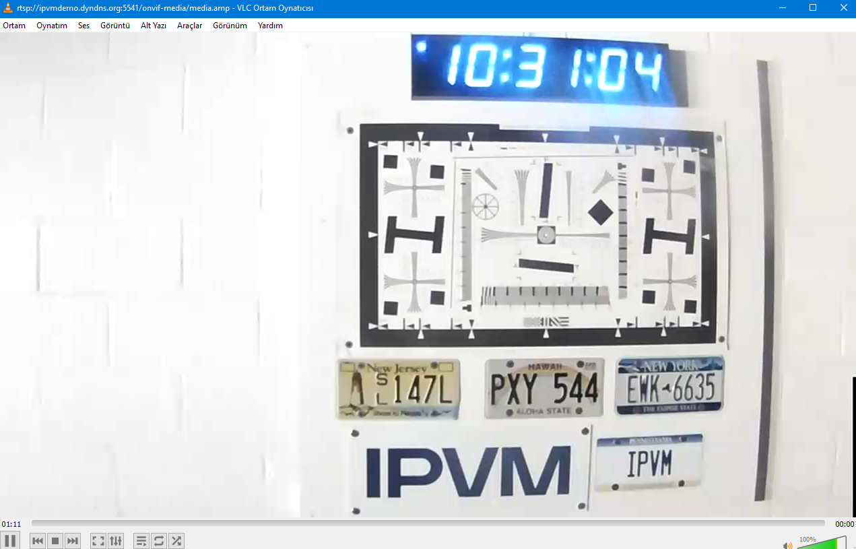The image size is (856, 549).
Task: Minimize the VLC window
Action: pos(783,8)
